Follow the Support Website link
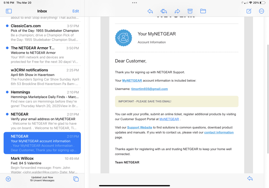 click(139, 128)
